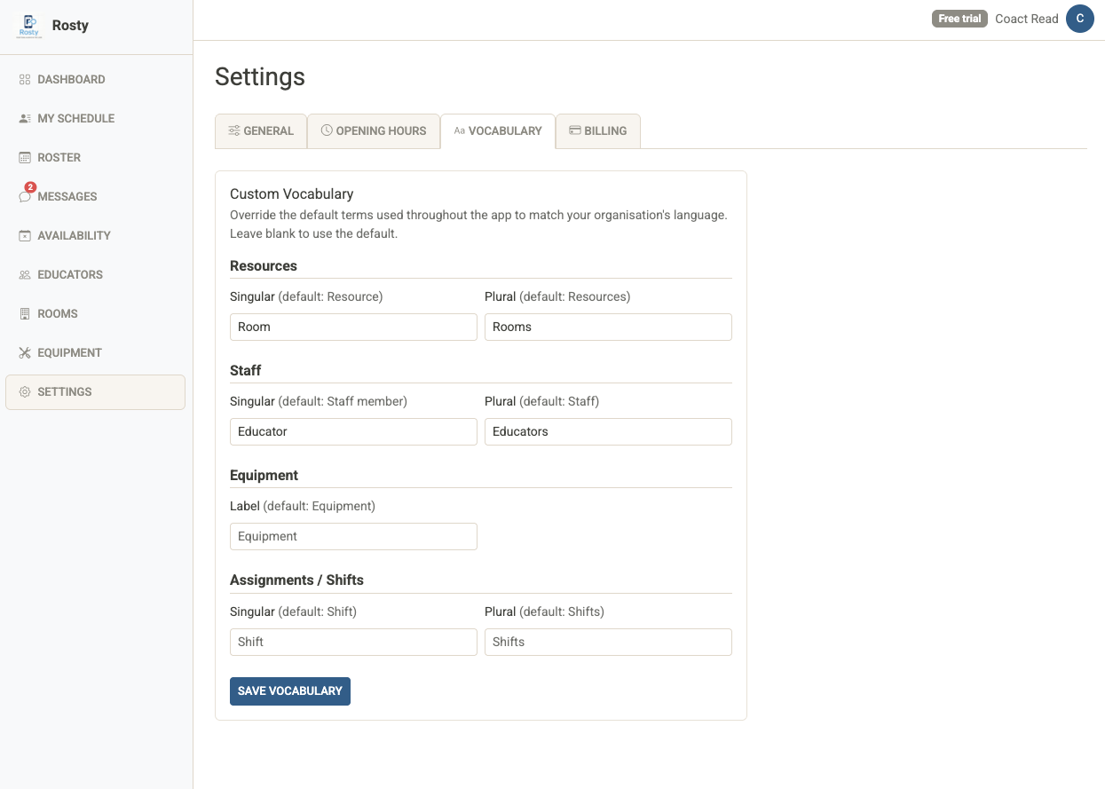Open the Opening Hours tab
This screenshot has width=1105, height=789.
click(374, 130)
